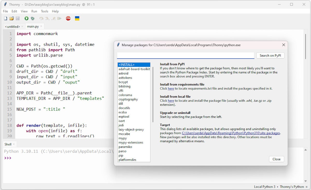Stop the backend with red STOP icon
Viewport: 311px width, 190px height.
(x=68, y=18)
